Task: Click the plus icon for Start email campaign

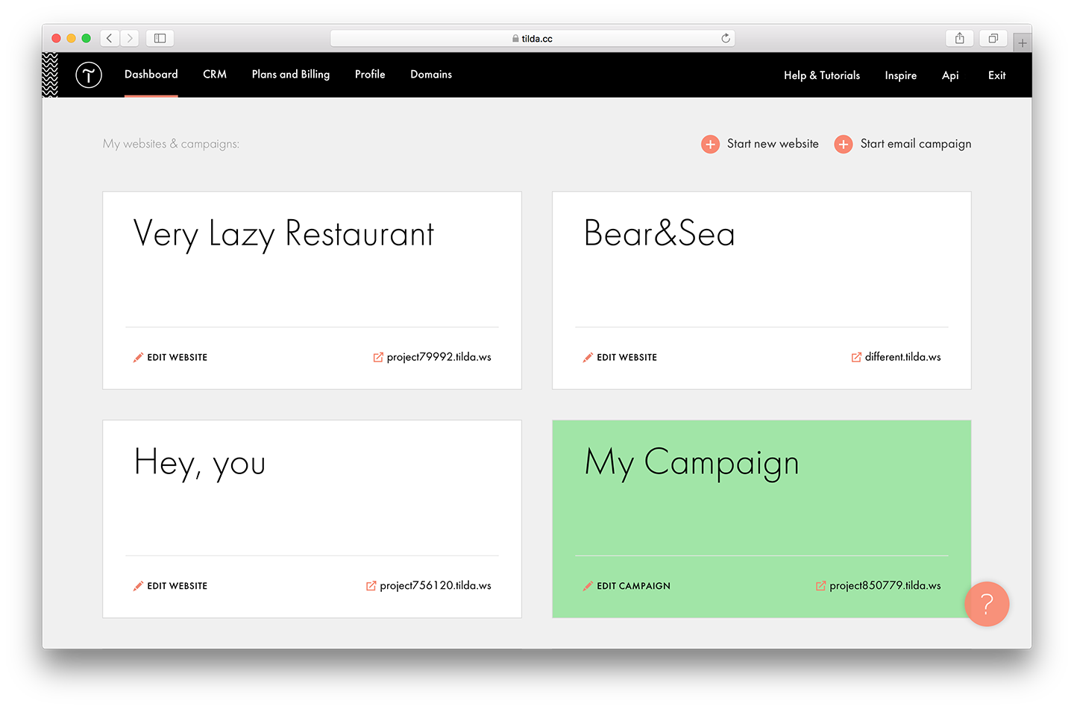Action: pyautogui.click(x=843, y=145)
